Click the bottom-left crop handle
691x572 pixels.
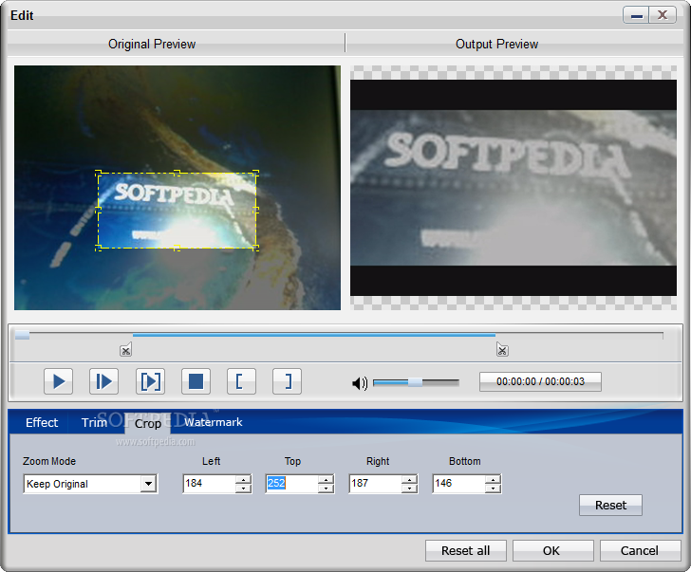pos(99,248)
